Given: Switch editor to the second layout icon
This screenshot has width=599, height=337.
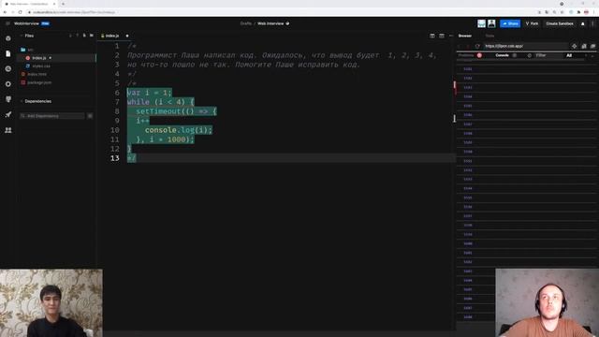Looking at the screenshot, I should (x=442, y=36).
